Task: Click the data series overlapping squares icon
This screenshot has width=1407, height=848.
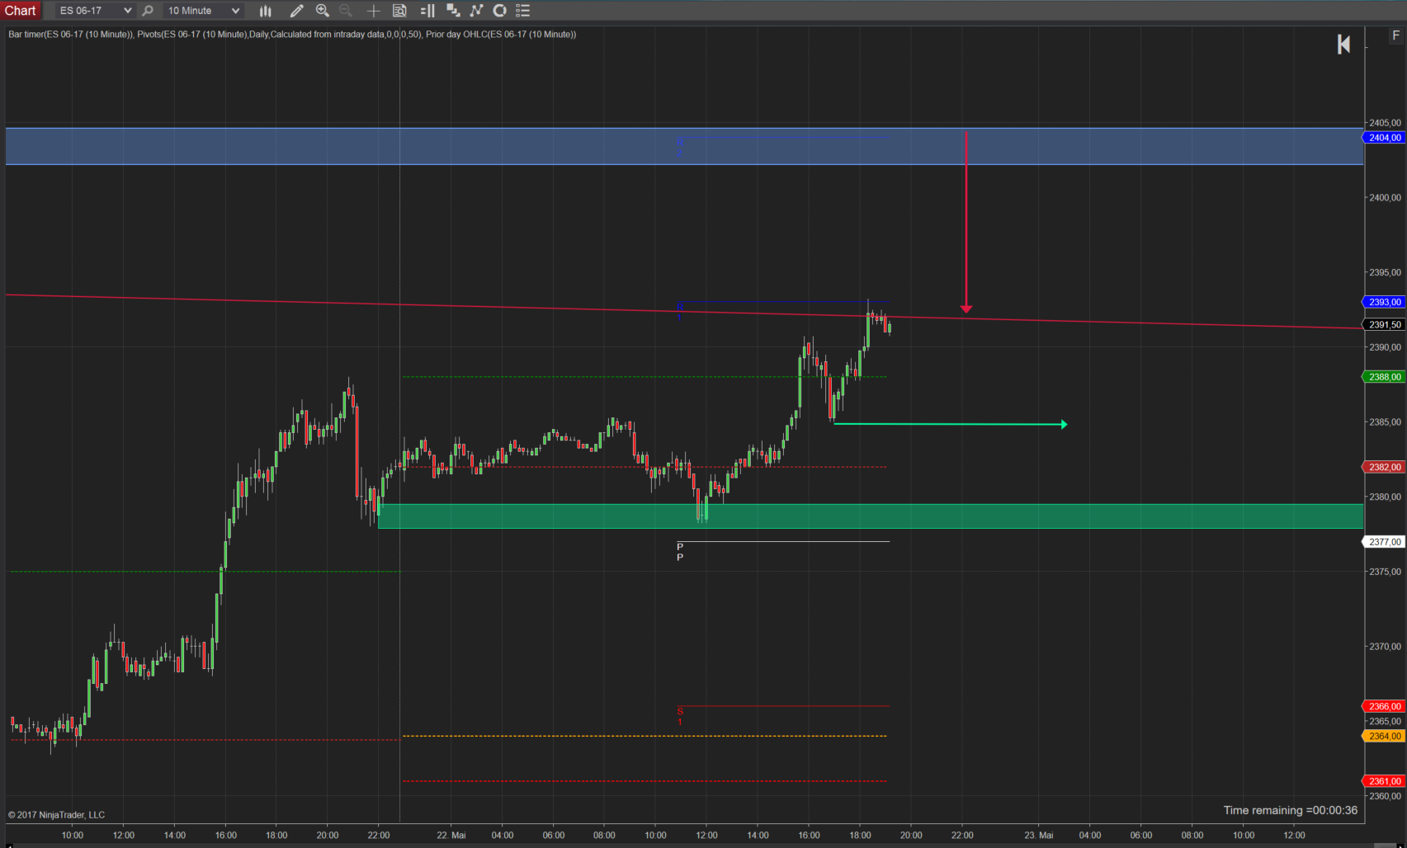Action: coord(453,11)
